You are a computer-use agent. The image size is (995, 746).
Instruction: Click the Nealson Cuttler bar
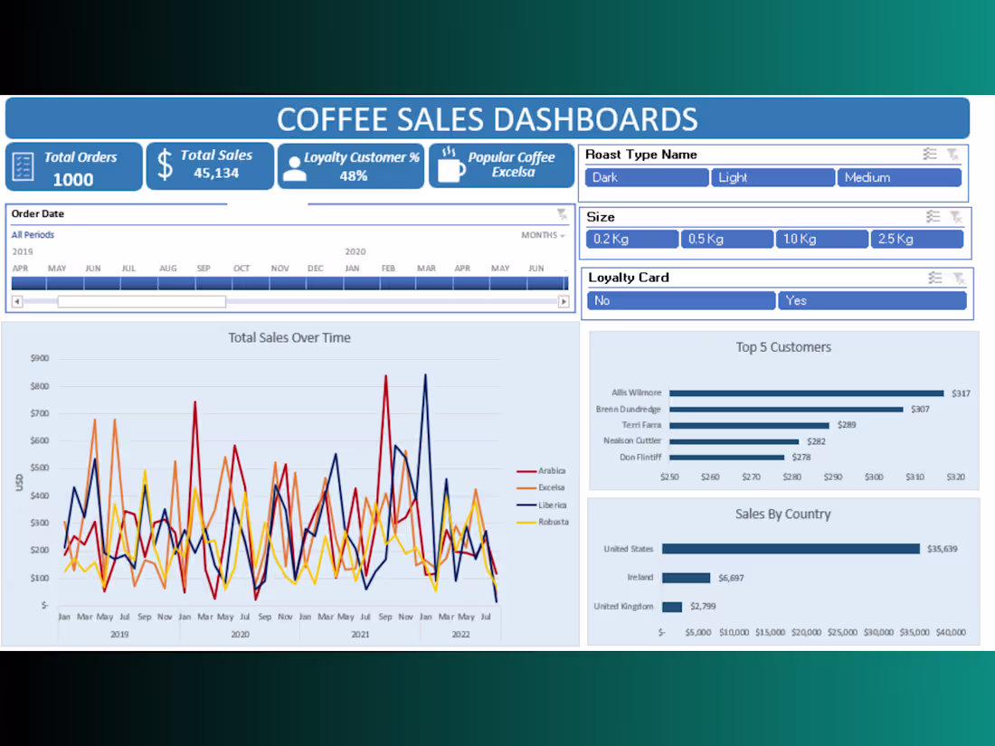click(734, 441)
